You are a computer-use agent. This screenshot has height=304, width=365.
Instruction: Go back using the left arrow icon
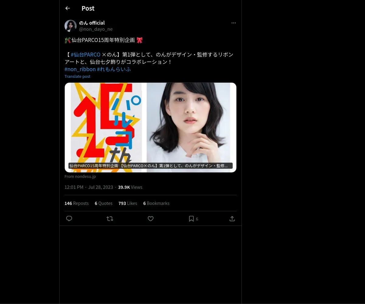[68, 8]
